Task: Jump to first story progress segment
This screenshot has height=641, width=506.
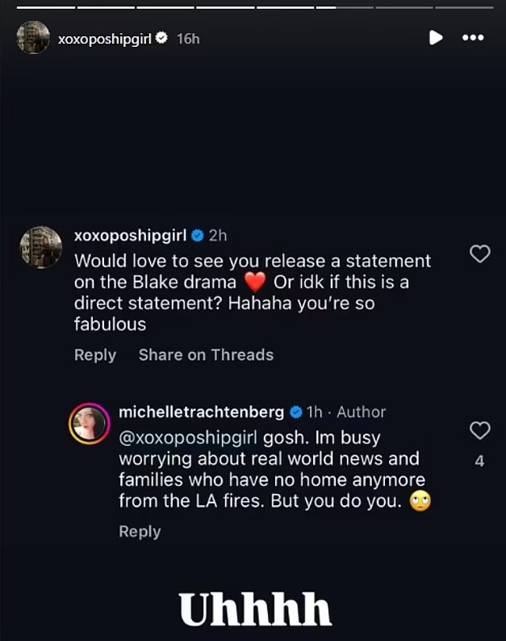Action: point(45,7)
